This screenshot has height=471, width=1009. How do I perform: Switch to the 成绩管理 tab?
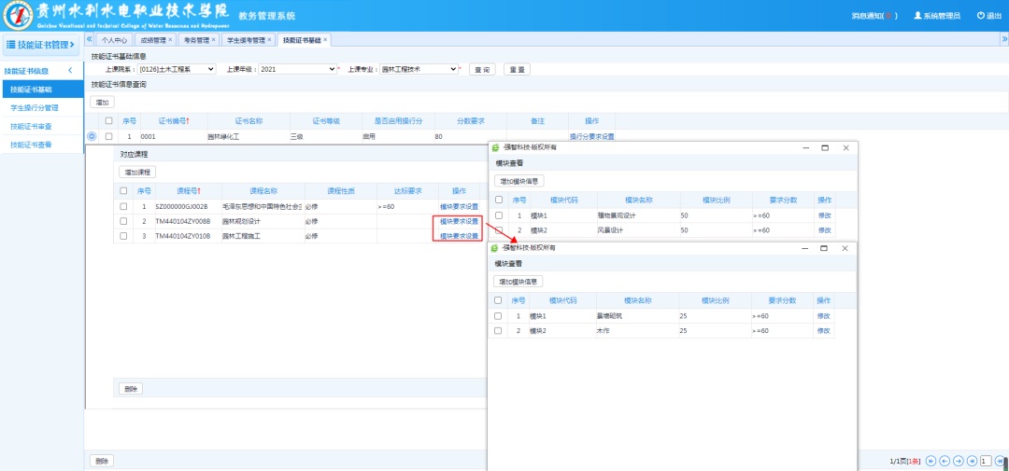pos(155,40)
